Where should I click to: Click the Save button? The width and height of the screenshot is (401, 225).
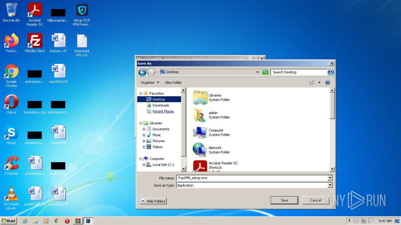point(284,200)
